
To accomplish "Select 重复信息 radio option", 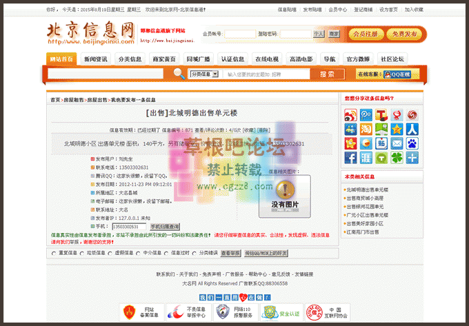I will pyautogui.click(x=54, y=254).
